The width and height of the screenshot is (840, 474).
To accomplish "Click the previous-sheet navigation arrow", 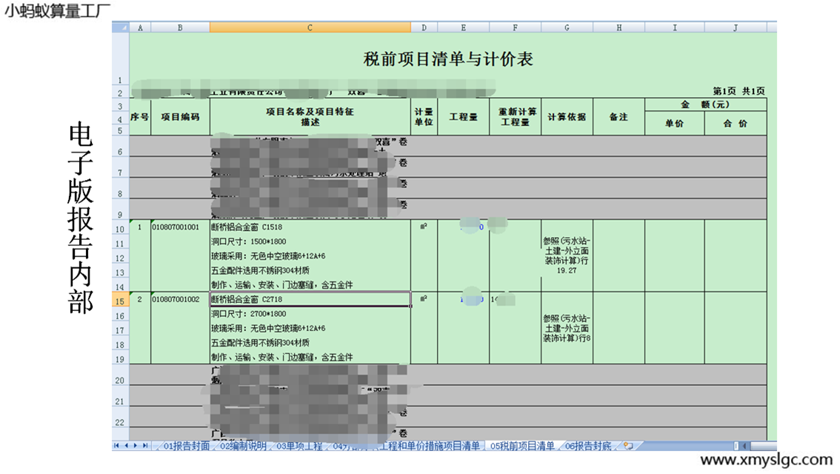I will coord(126,446).
